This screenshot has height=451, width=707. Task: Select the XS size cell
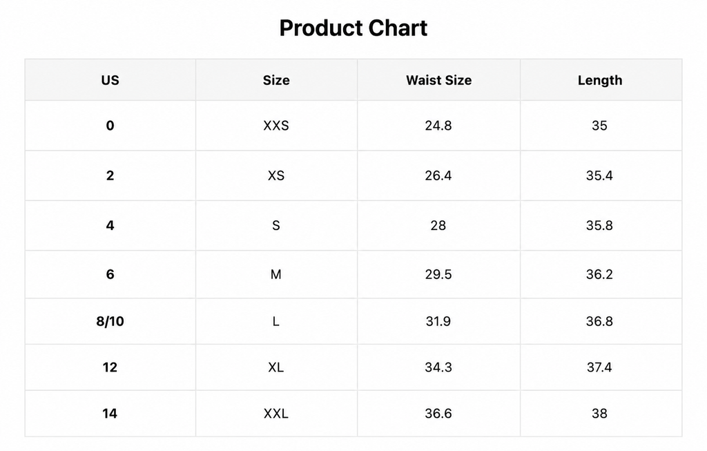(x=276, y=175)
